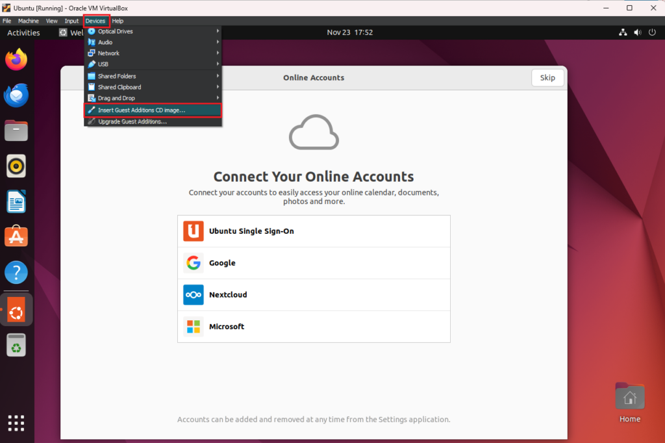Open the Machine menu in VirtualBox

click(x=28, y=20)
